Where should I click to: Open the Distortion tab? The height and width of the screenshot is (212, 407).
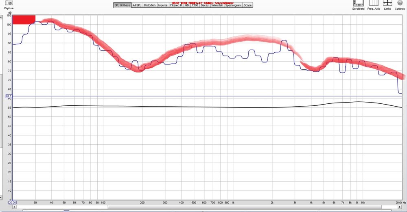[x=150, y=5]
